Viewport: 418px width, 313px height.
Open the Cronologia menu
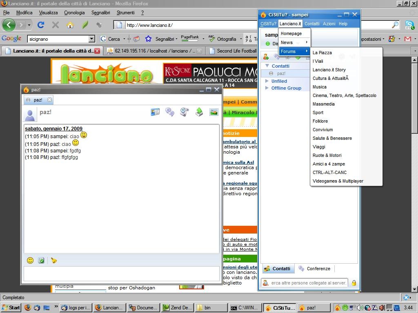[x=74, y=13]
